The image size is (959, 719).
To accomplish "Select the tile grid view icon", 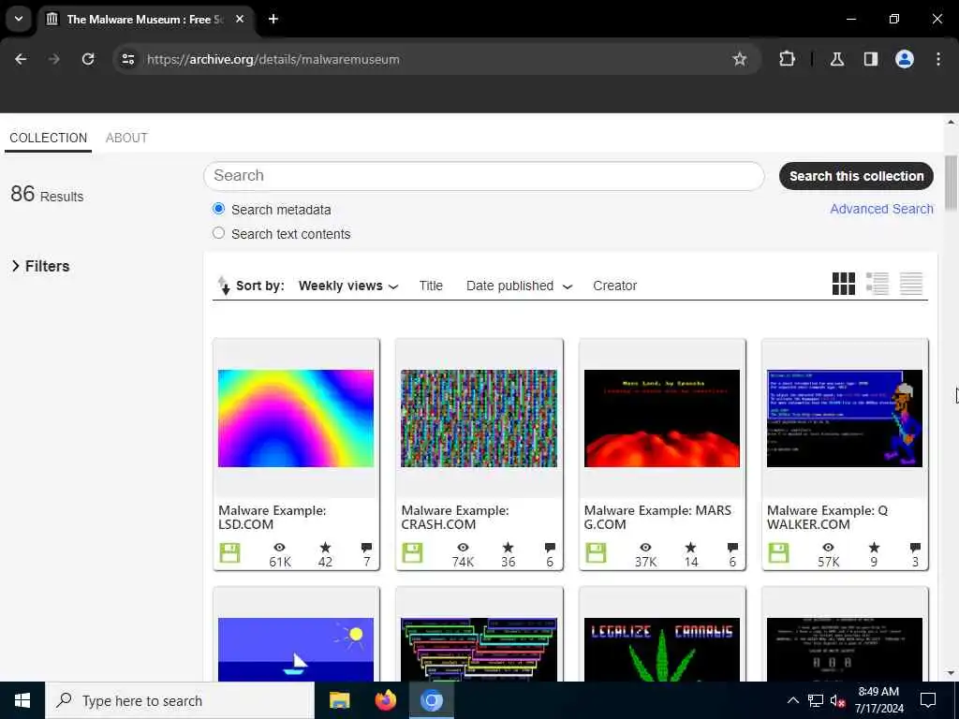I will pos(844,284).
